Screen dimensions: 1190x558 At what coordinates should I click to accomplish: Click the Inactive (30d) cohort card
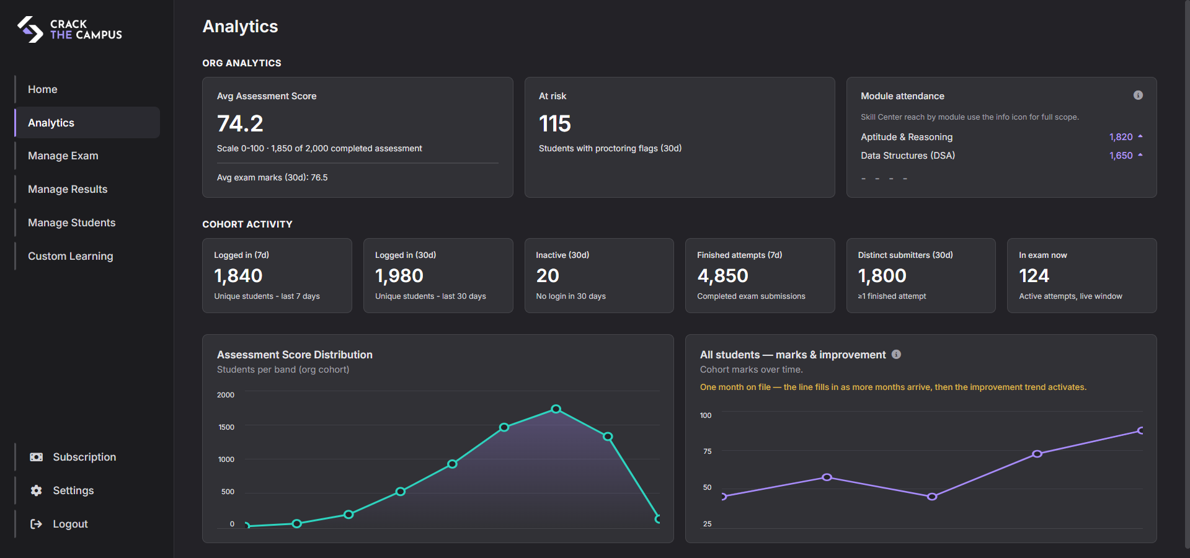[x=598, y=275]
